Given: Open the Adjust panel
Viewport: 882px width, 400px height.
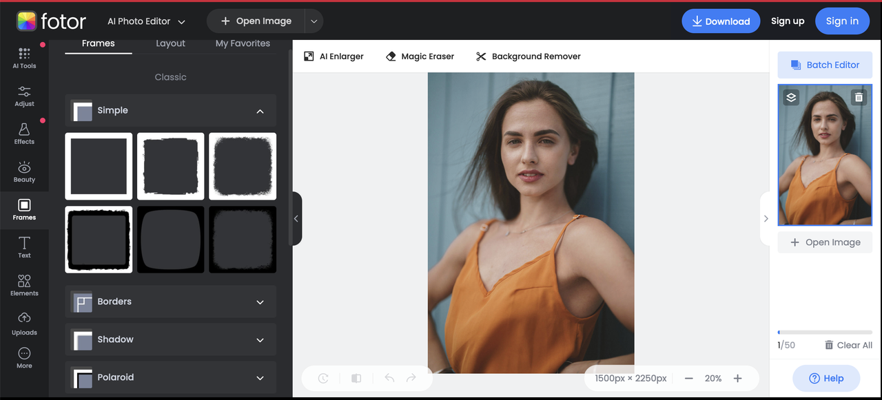Looking at the screenshot, I should point(24,96).
